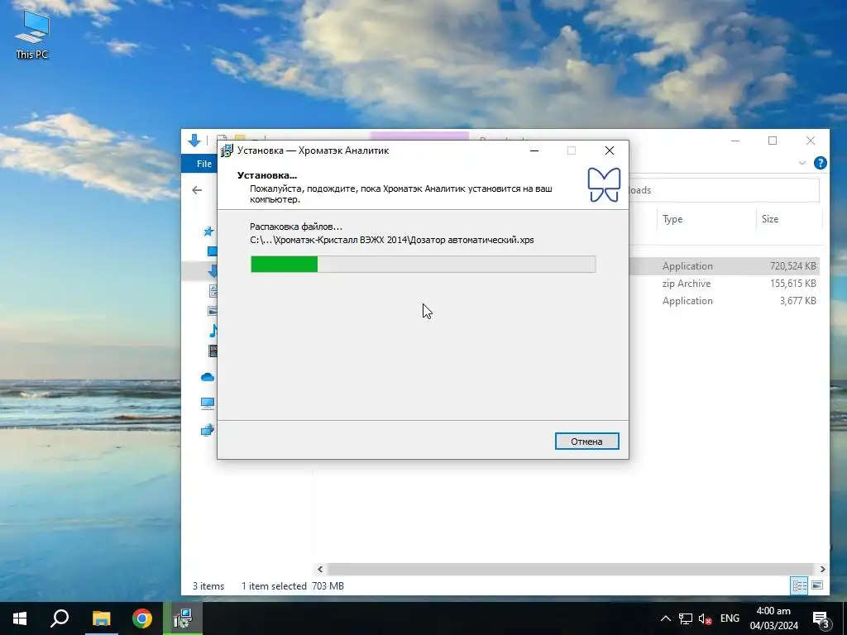Select This PC desktop icon
Image resolution: width=847 pixels, height=635 pixels.
click(x=32, y=35)
